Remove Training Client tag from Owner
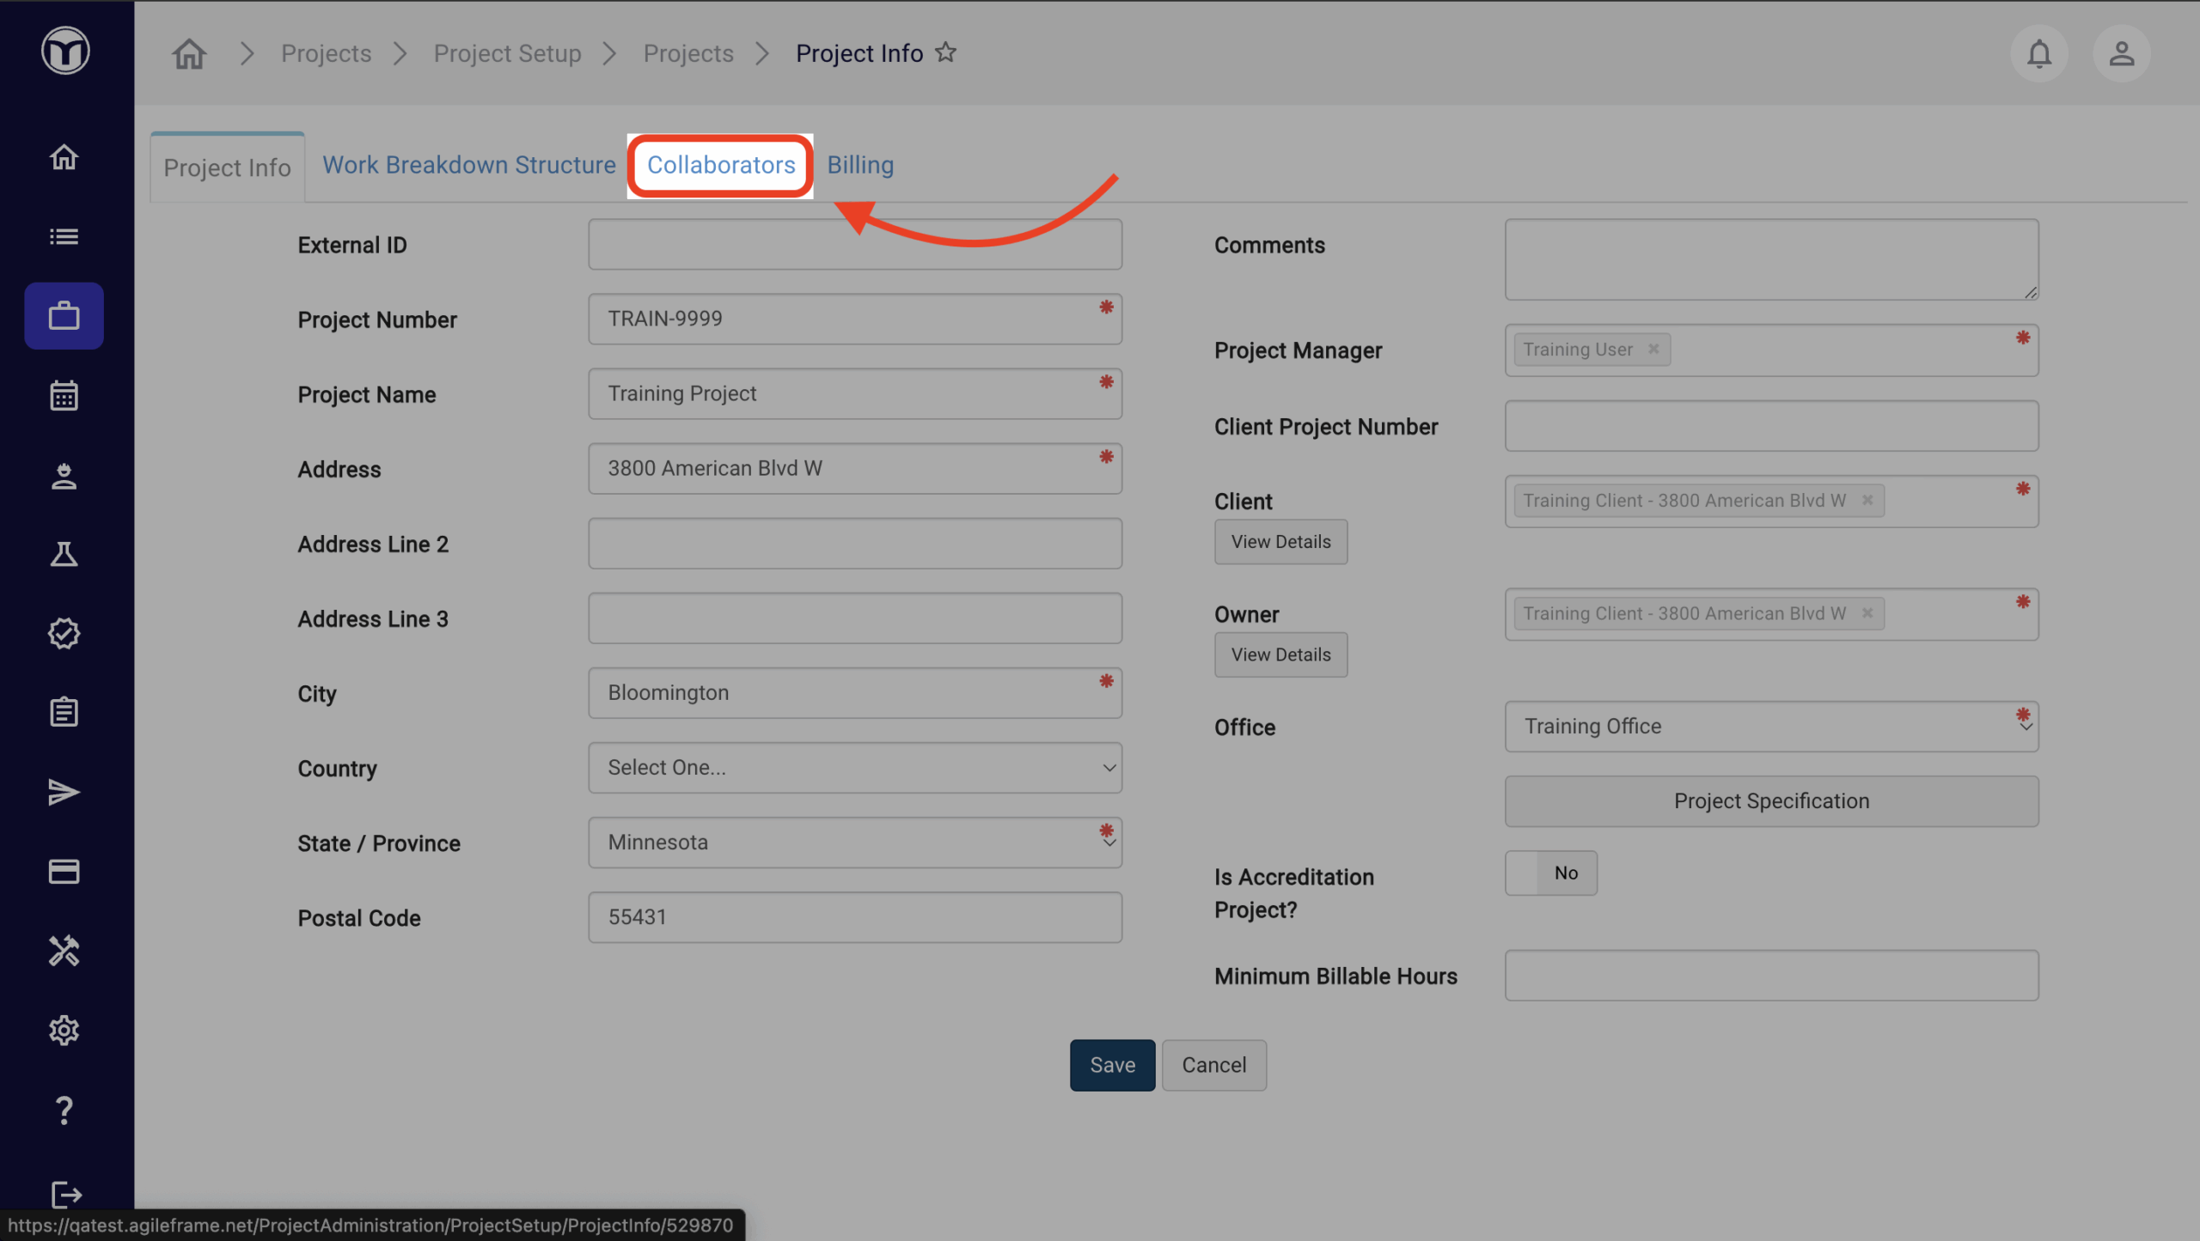Viewport: 2200px width, 1241px height. (1867, 613)
